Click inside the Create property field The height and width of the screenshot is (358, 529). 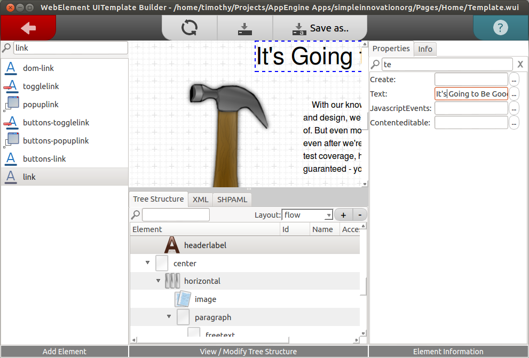tap(471, 79)
